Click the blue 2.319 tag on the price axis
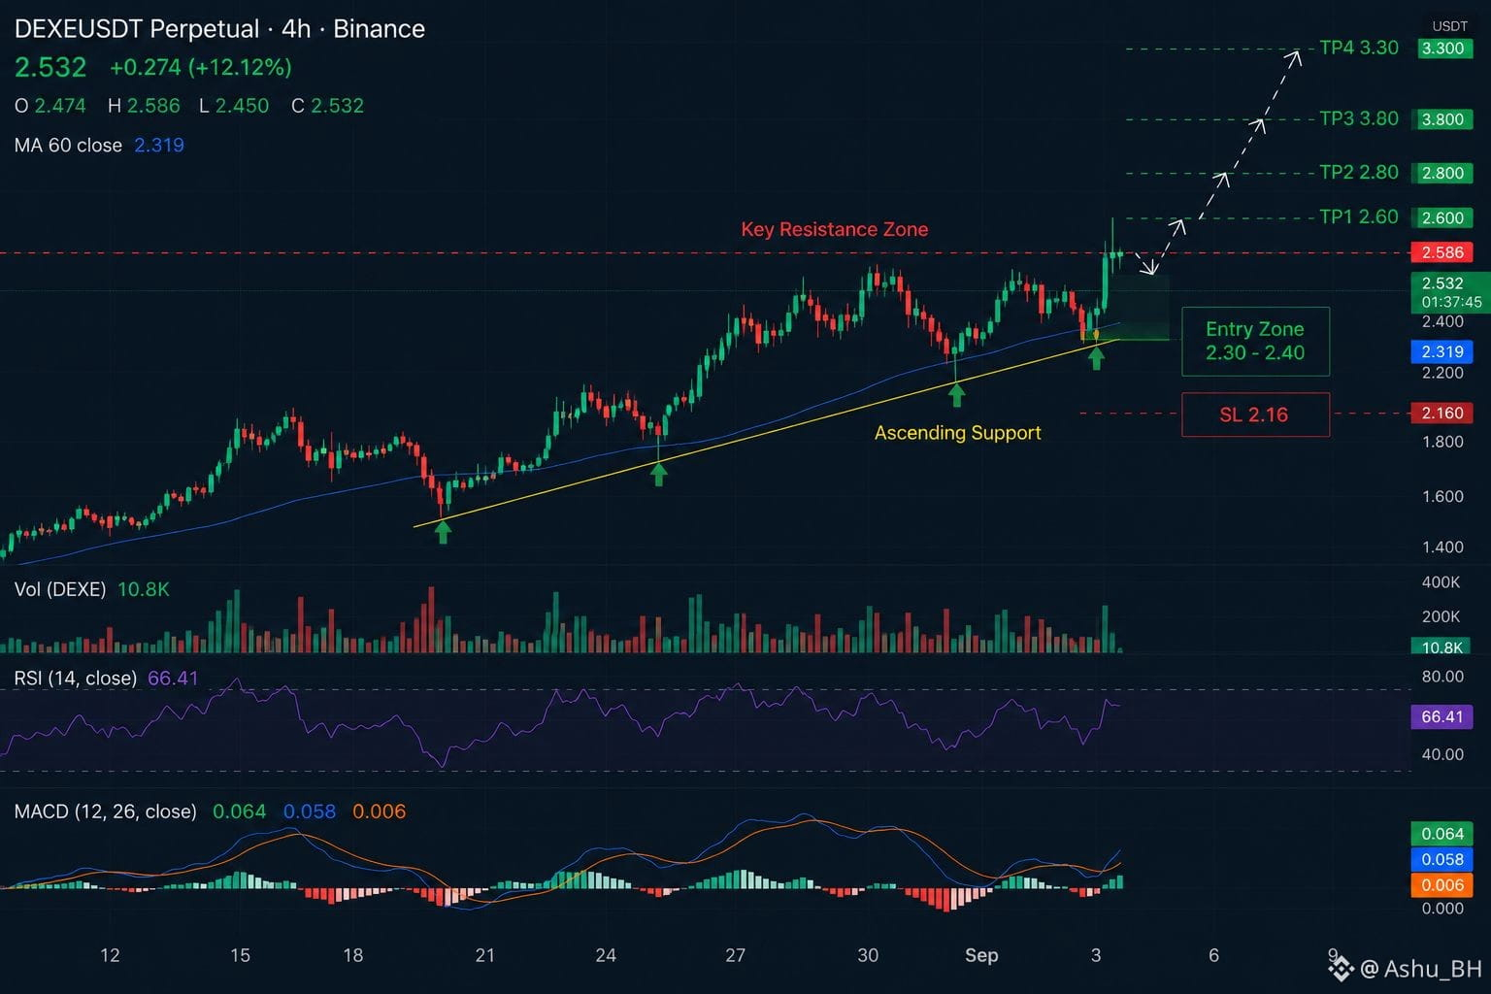Image resolution: width=1491 pixels, height=994 pixels. coord(1442,351)
